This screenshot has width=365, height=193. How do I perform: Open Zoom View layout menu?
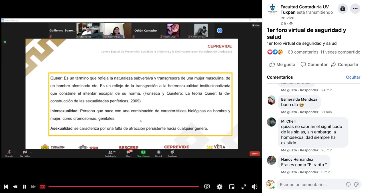[256, 25]
